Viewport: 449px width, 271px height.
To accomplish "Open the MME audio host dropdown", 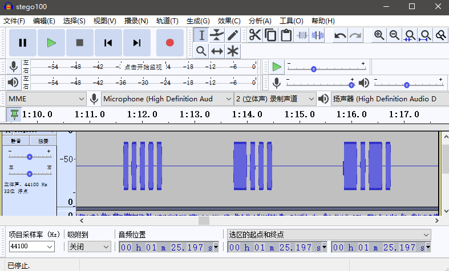I will pos(46,99).
